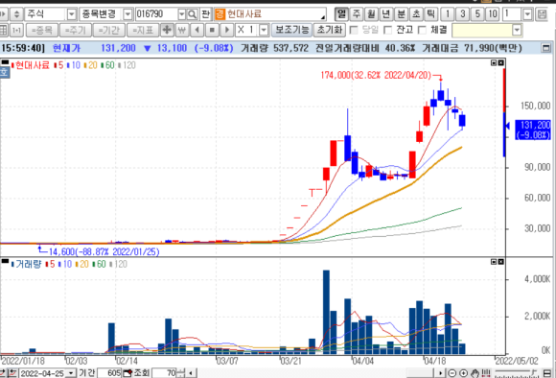Image resolution: width=556 pixels, height=378 pixels.
Task: Click the 보조기능 button
Action: (x=291, y=30)
